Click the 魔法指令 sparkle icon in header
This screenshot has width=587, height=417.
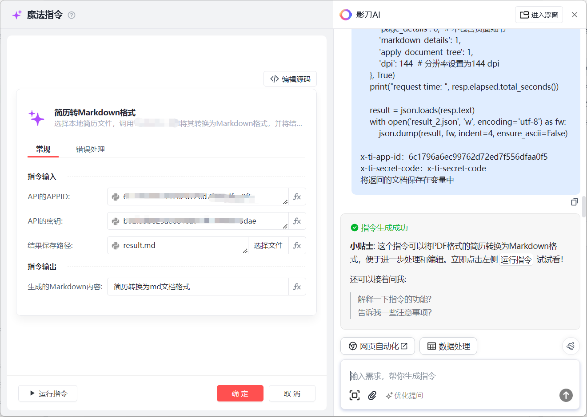click(x=17, y=15)
